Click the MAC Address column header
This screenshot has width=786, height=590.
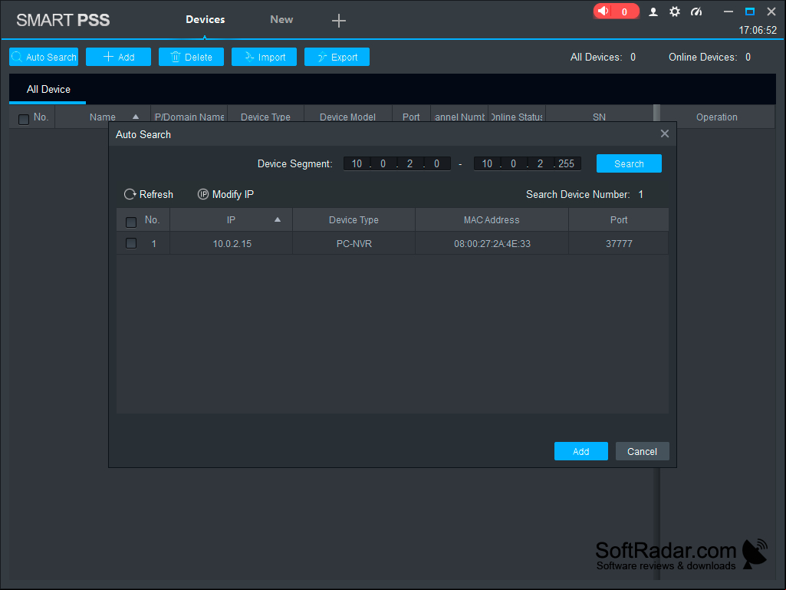492,219
